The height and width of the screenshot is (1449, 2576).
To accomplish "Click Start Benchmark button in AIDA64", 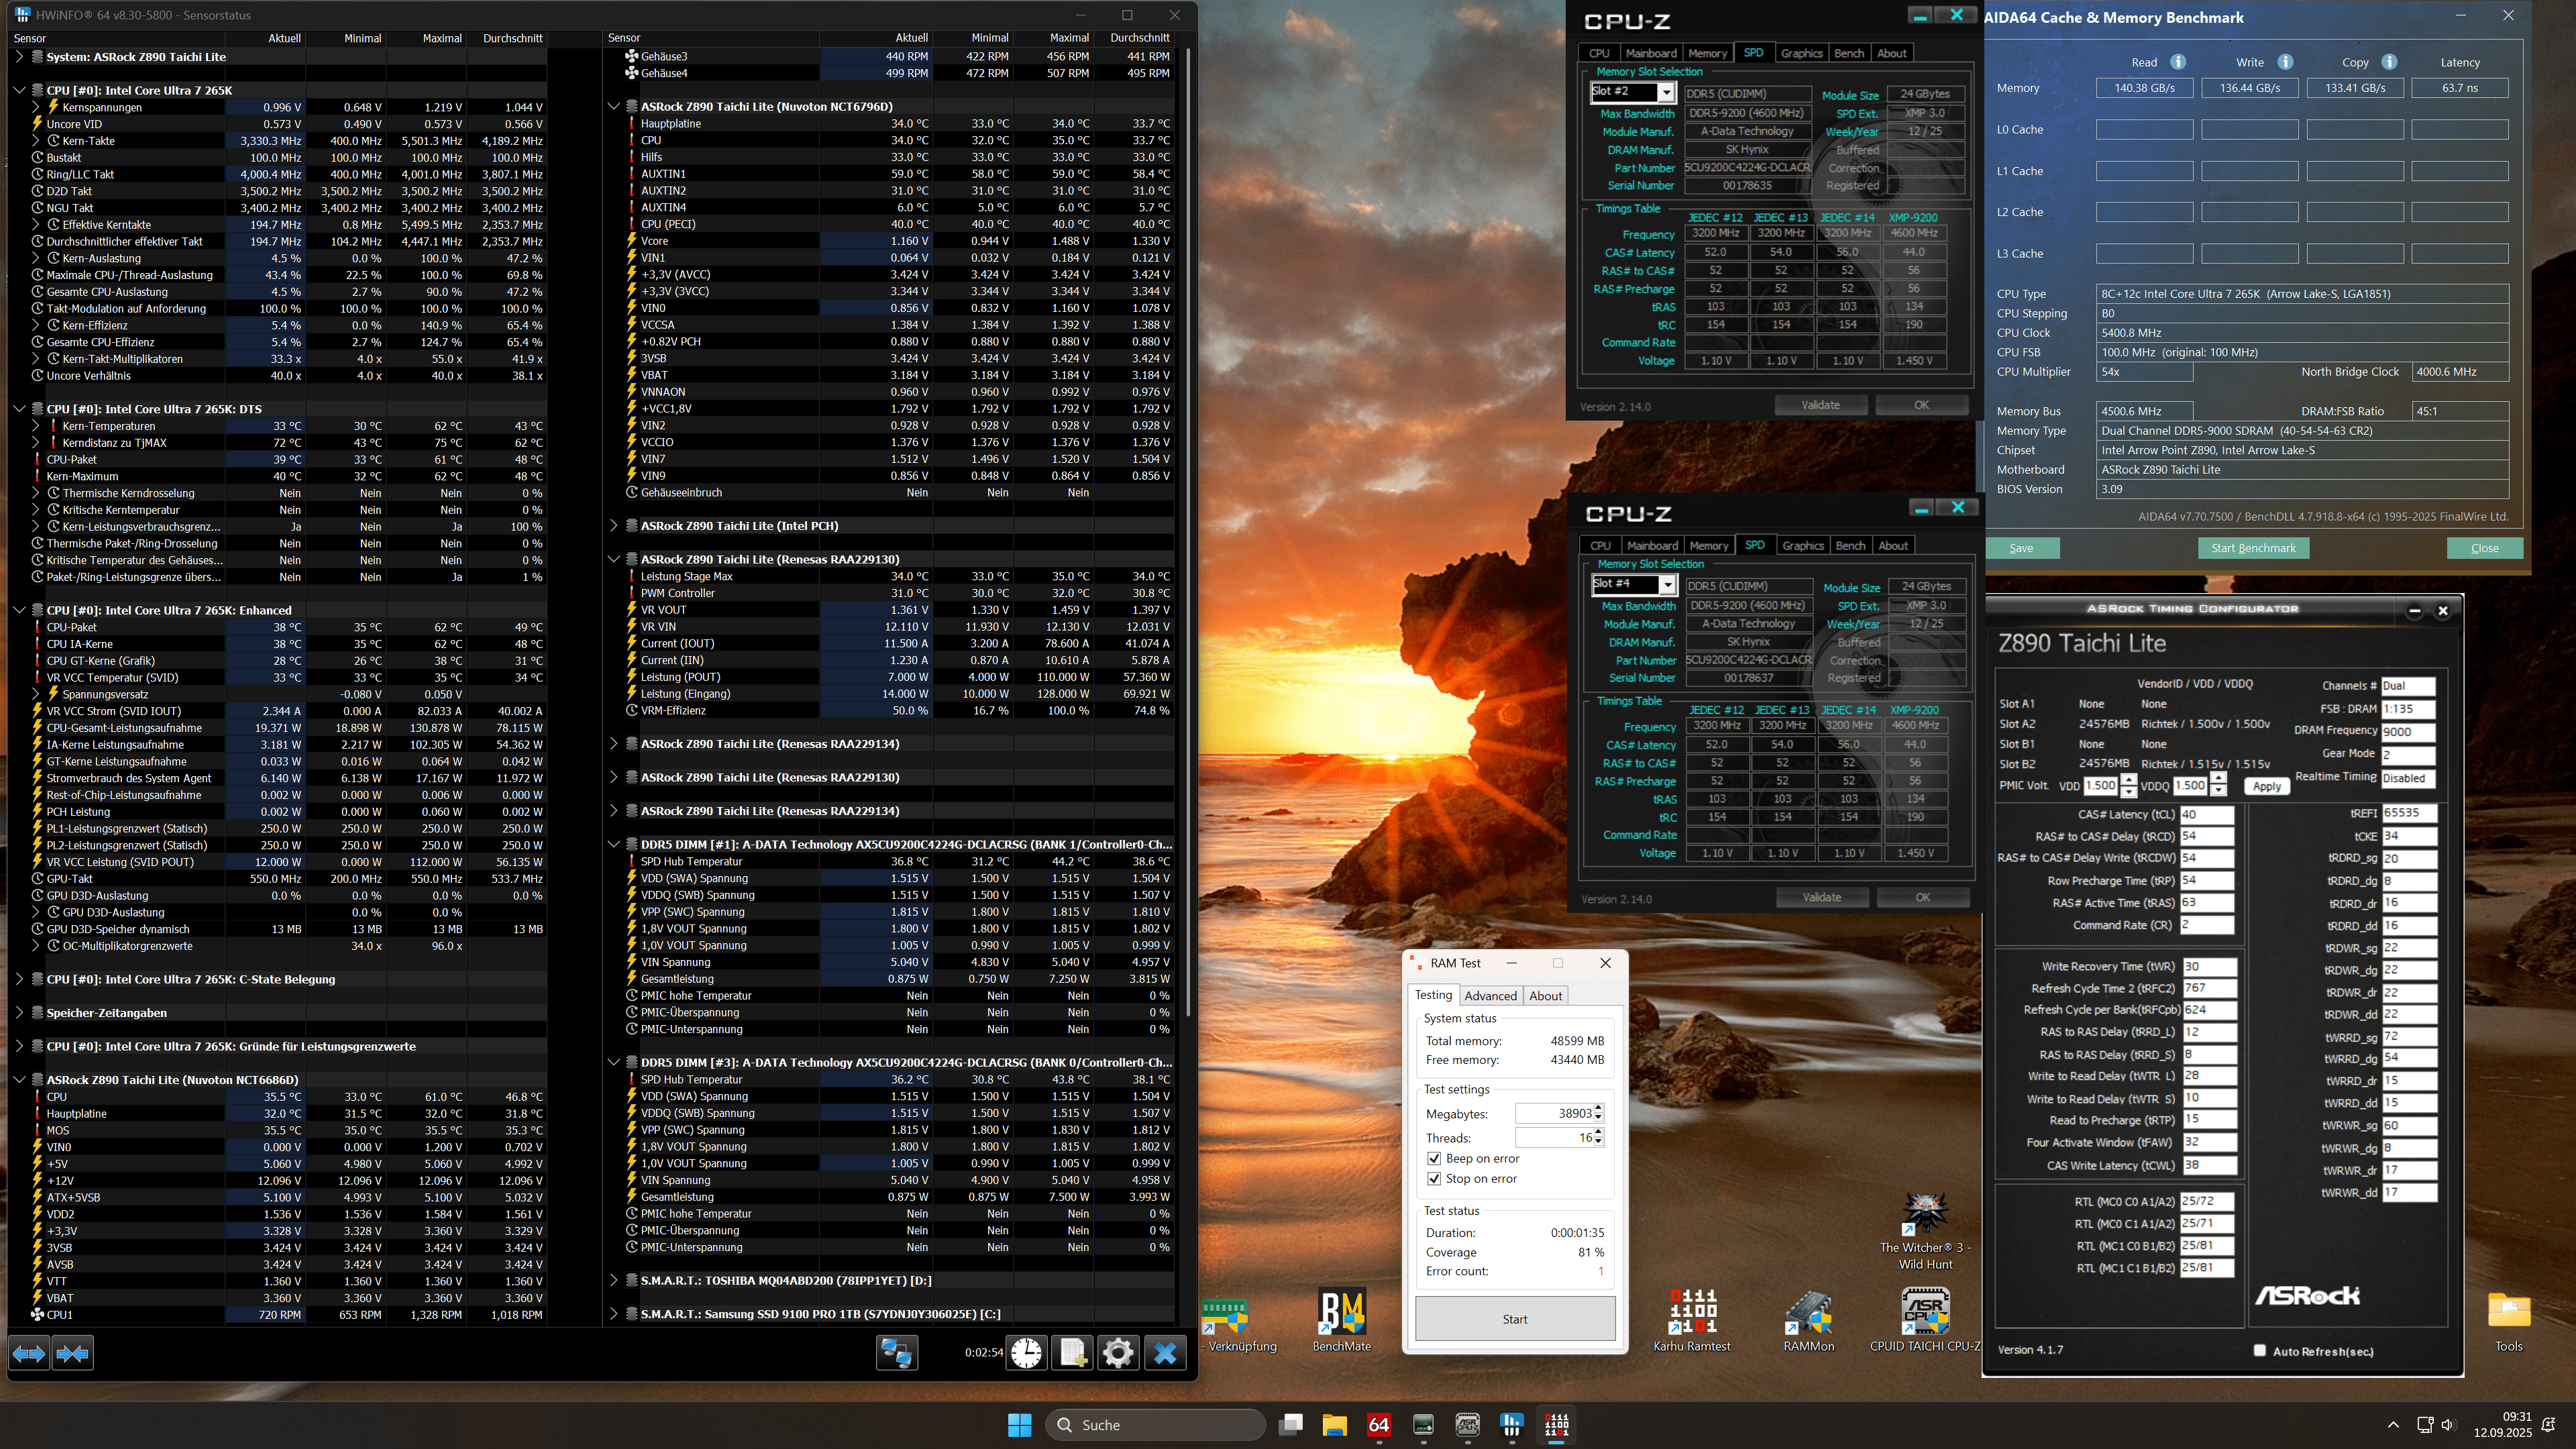I will coord(2253,548).
